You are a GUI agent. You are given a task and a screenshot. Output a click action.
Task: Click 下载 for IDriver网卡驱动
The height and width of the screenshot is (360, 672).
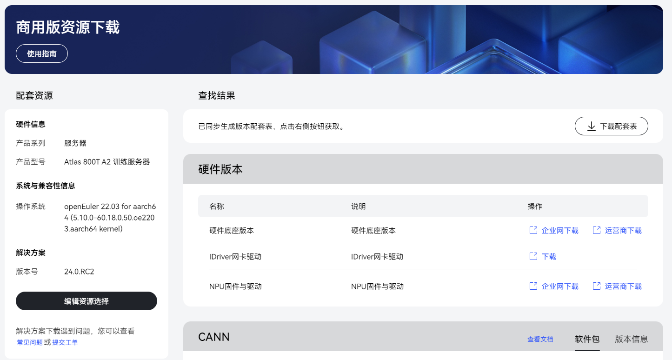coord(549,256)
